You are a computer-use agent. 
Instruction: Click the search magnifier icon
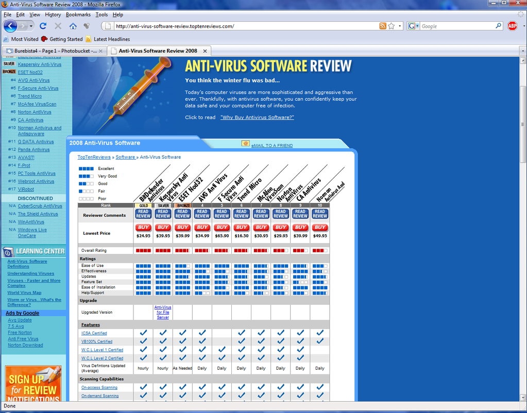point(499,26)
